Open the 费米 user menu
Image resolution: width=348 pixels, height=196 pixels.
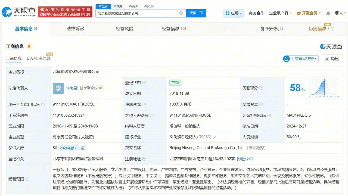point(340,13)
